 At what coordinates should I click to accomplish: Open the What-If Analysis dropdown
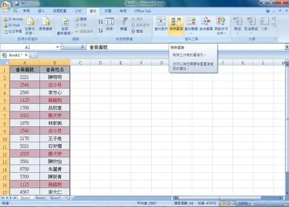(221, 26)
